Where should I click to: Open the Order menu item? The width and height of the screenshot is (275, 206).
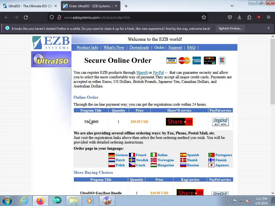[159, 47]
